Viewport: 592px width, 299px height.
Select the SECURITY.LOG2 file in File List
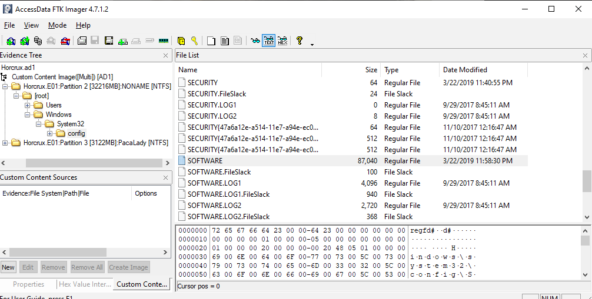tap(204, 116)
